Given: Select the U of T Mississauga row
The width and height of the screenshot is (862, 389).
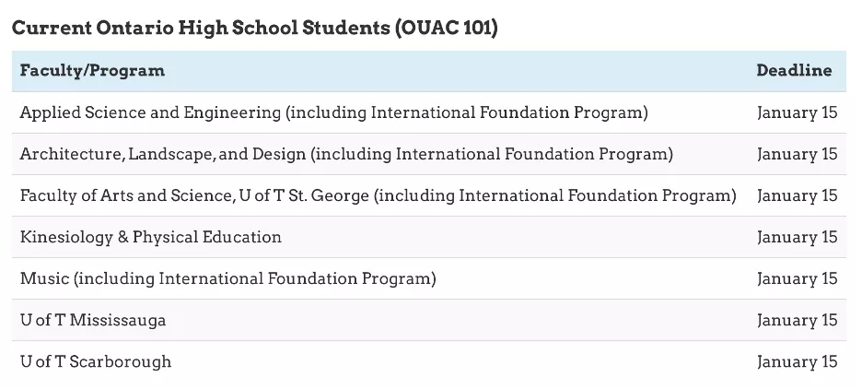Looking at the screenshot, I should [x=93, y=321].
